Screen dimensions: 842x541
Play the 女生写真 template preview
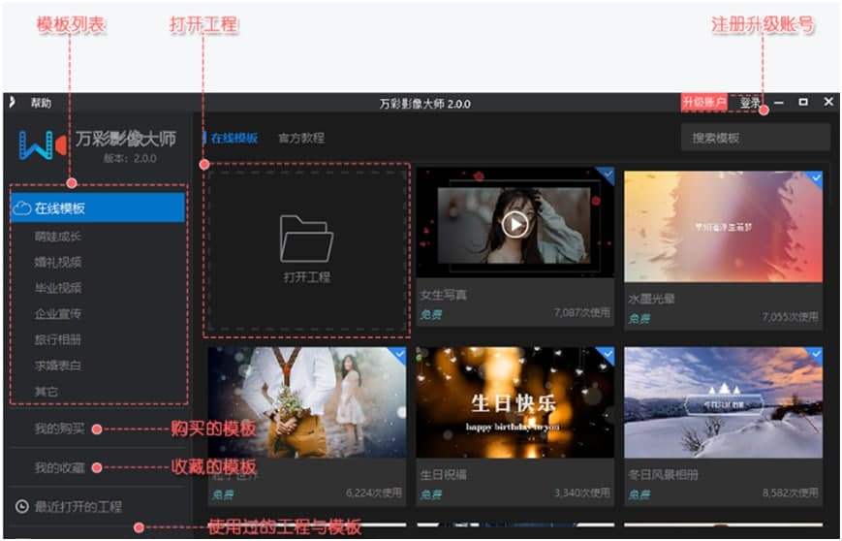(515, 224)
